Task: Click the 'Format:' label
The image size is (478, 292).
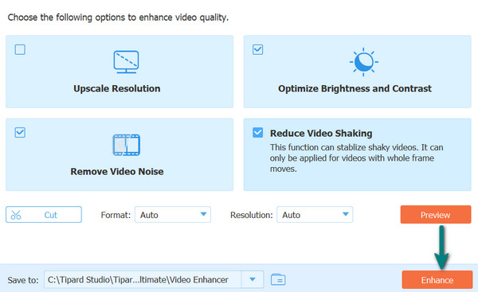Action: coord(116,215)
